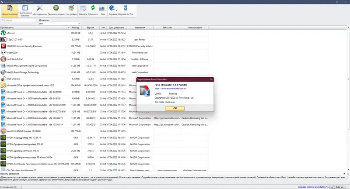
Task: Click Piotr Pawlowski company cell
Action: coord(140,53)
